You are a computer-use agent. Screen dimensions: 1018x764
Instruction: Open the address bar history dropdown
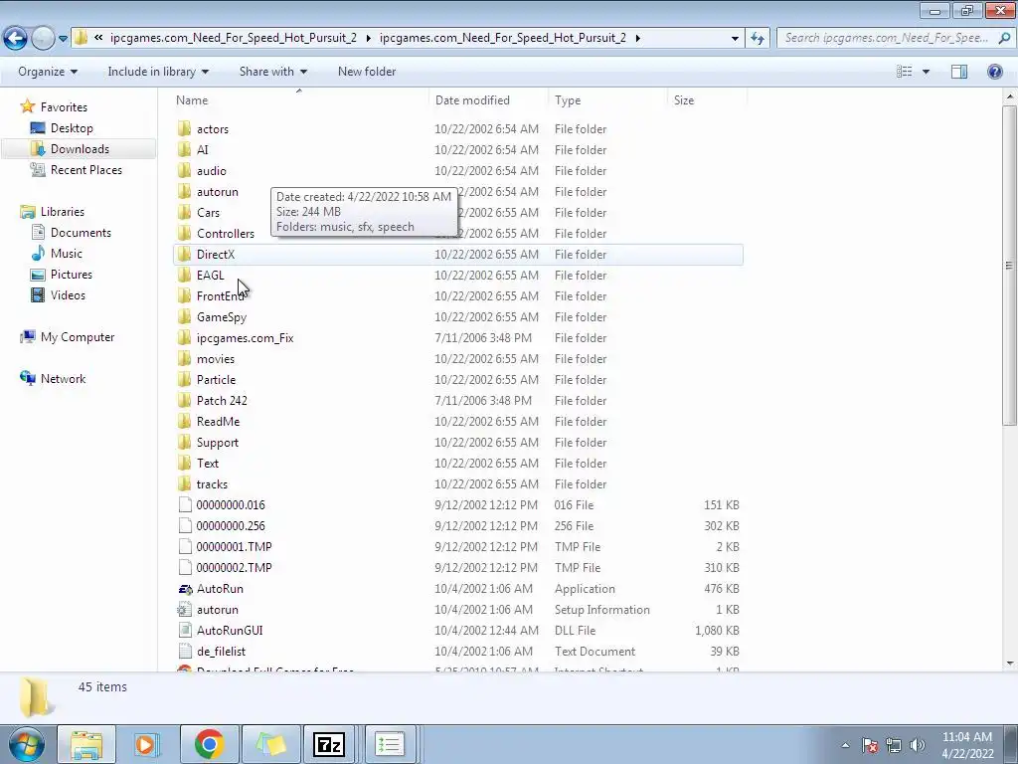[735, 39]
